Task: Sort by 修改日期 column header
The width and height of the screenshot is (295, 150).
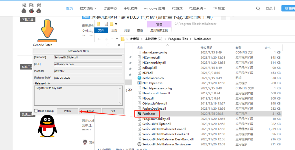Action: click(x=206, y=48)
